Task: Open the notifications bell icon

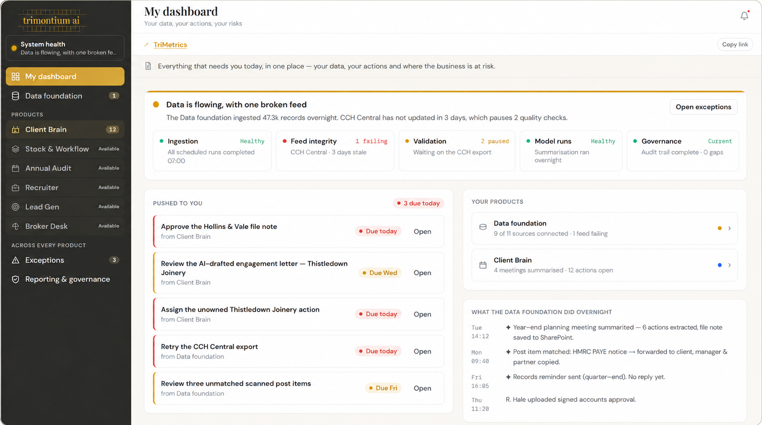Action: pyautogui.click(x=744, y=16)
